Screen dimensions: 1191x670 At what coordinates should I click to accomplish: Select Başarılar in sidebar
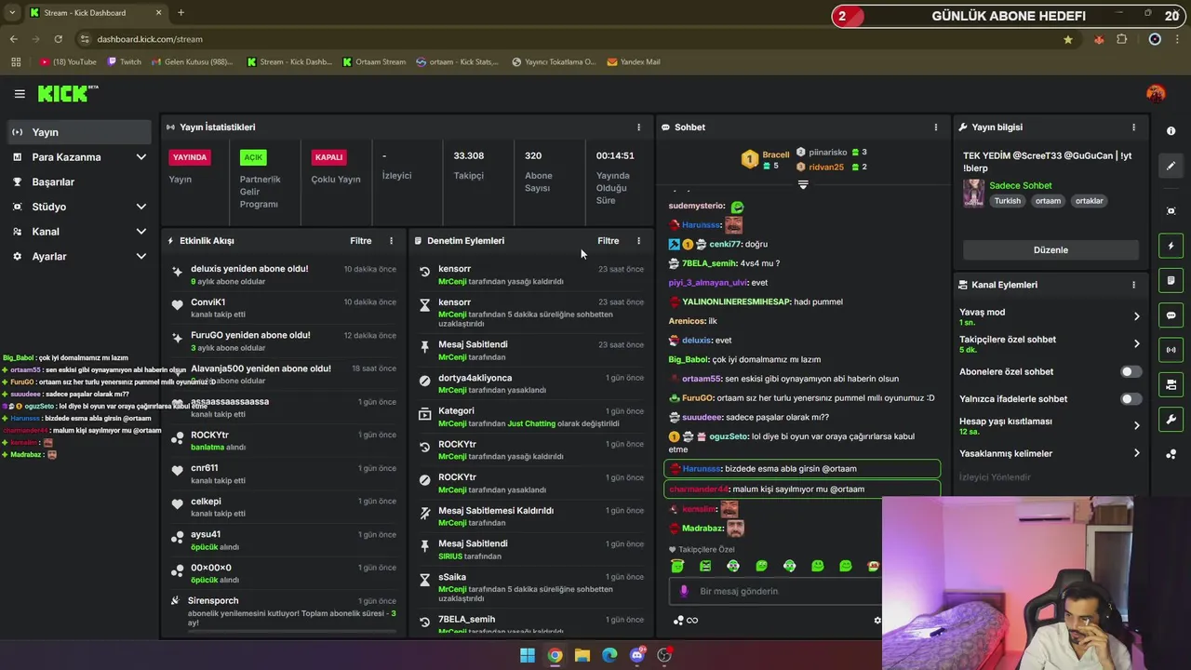click(x=79, y=182)
